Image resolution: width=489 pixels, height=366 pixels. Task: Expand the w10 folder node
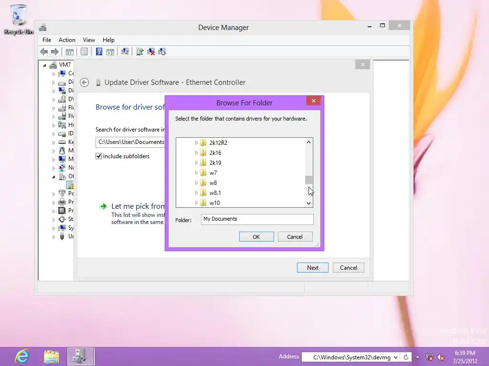coord(196,203)
